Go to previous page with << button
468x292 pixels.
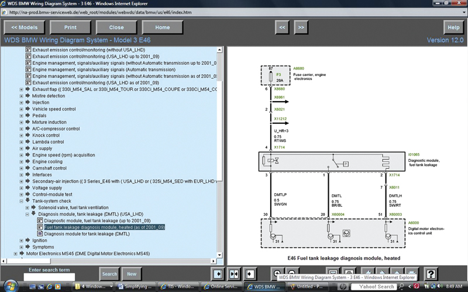282,27
